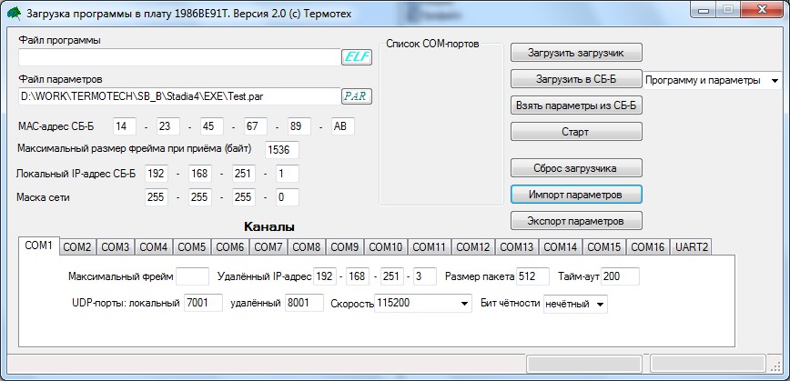Click the green tree application icon
790x381 pixels.
point(15,14)
